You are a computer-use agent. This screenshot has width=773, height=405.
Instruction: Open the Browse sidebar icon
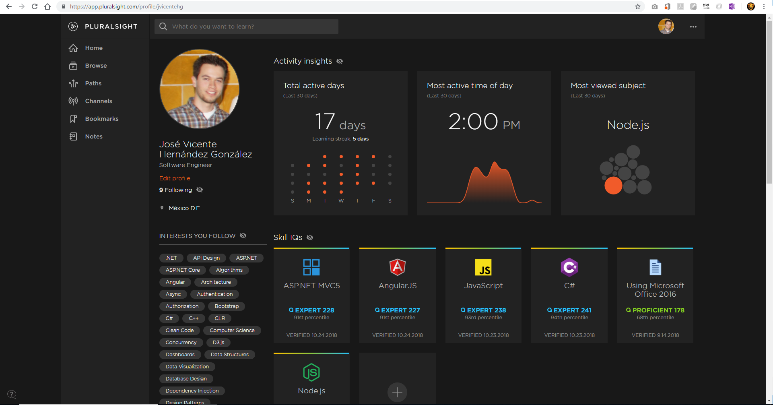coord(73,66)
